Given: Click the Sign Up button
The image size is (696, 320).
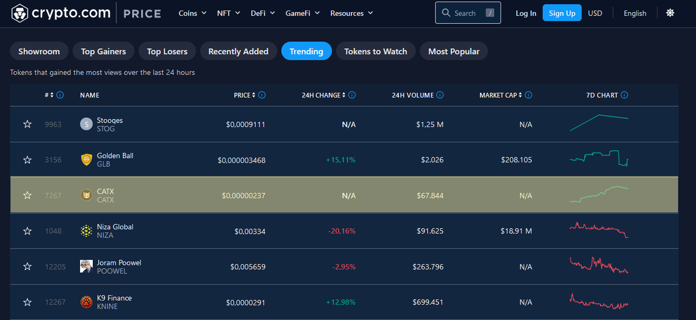Looking at the screenshot, I should click(562, 13).
